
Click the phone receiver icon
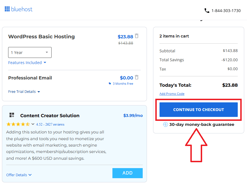[x=207, y=10]
